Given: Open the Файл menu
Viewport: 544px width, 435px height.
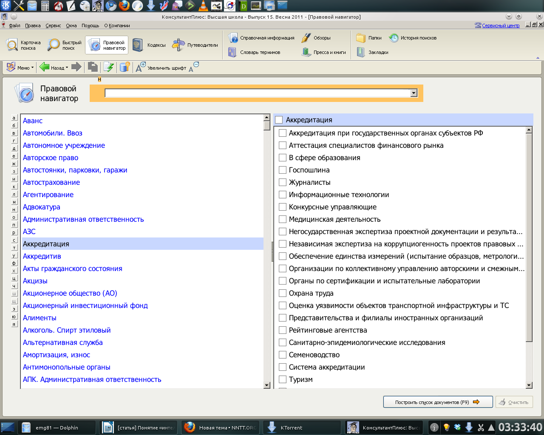Looking at the screenshot, I should tap(14, 25).
